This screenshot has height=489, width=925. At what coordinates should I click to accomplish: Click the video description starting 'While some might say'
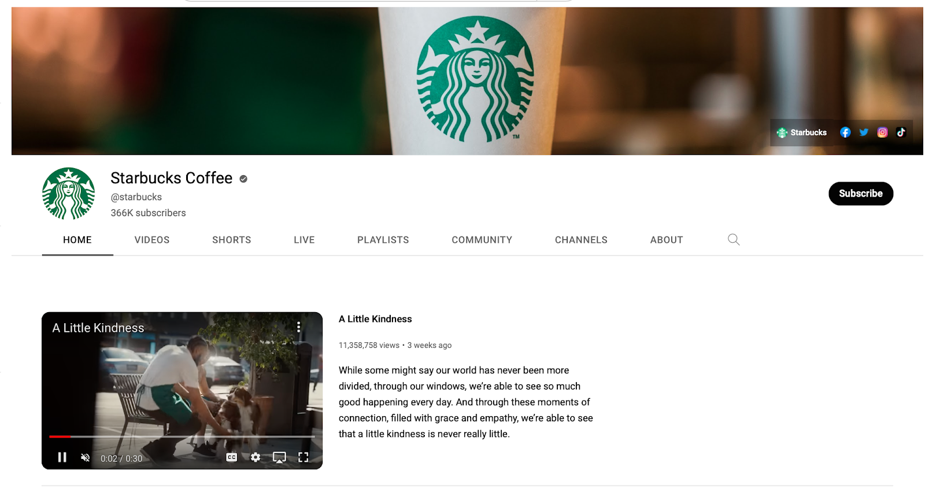(x=466, y=402)
